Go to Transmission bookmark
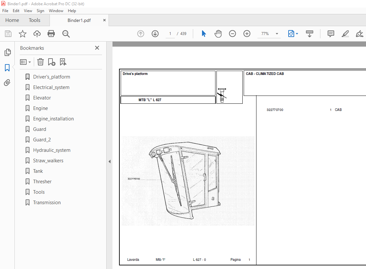This screenshot has width=366, height=269. [47, 203]
